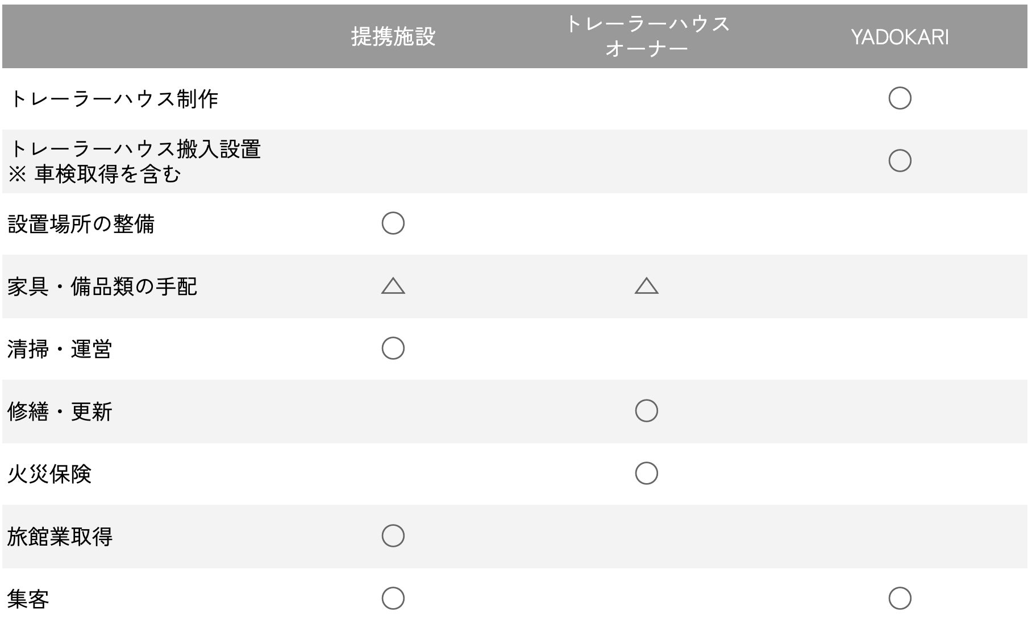Click the 集客 row label
This screenshot has height=640, width=1032.
[28, 599]
